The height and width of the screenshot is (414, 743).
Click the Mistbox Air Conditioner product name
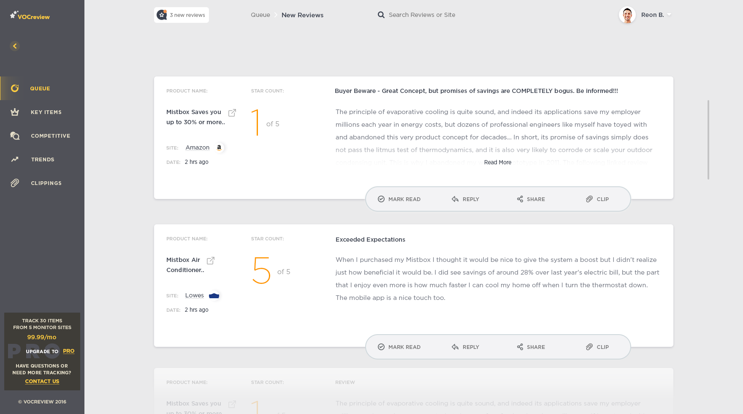pos(185,265)
